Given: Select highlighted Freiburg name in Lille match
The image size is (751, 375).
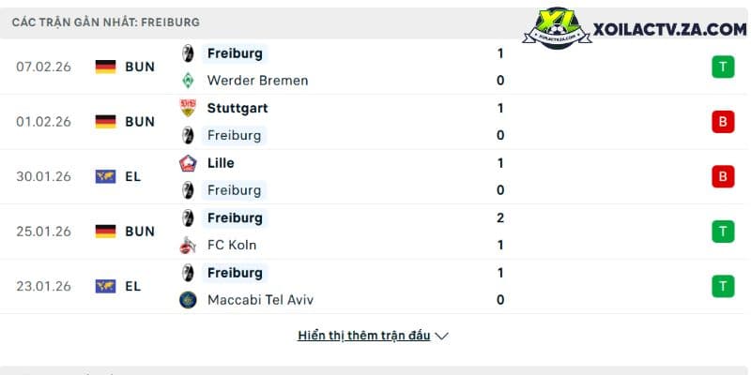Looking at the screenshot, I should point(234,190).
